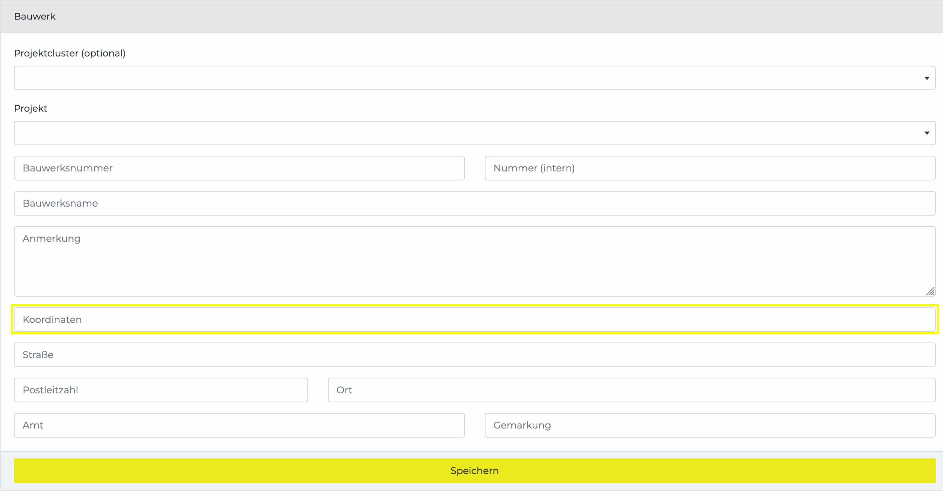Viewport: 943px width, 491px height.
Task: Focus the highlighted Koordinaten field
Action: (x=474, y=319)
